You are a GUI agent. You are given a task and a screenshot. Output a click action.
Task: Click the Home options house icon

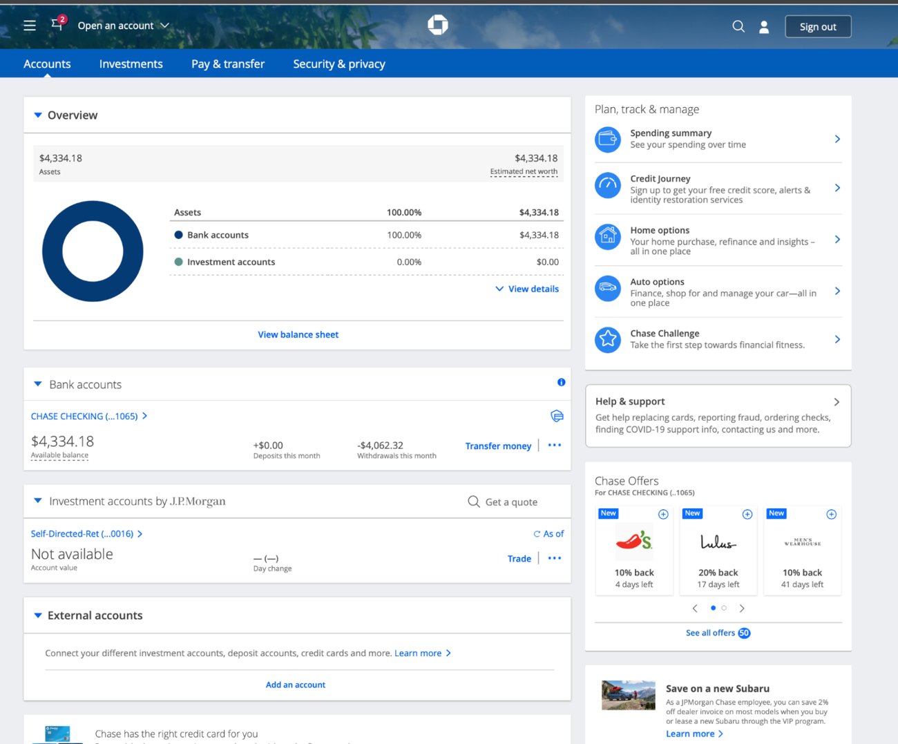point(608,237)
